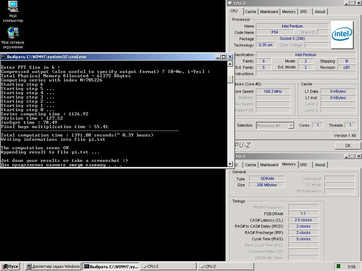Maximize the cmd.exe window
The height and width of the screenshot is (271, 362).
[224, 57]
